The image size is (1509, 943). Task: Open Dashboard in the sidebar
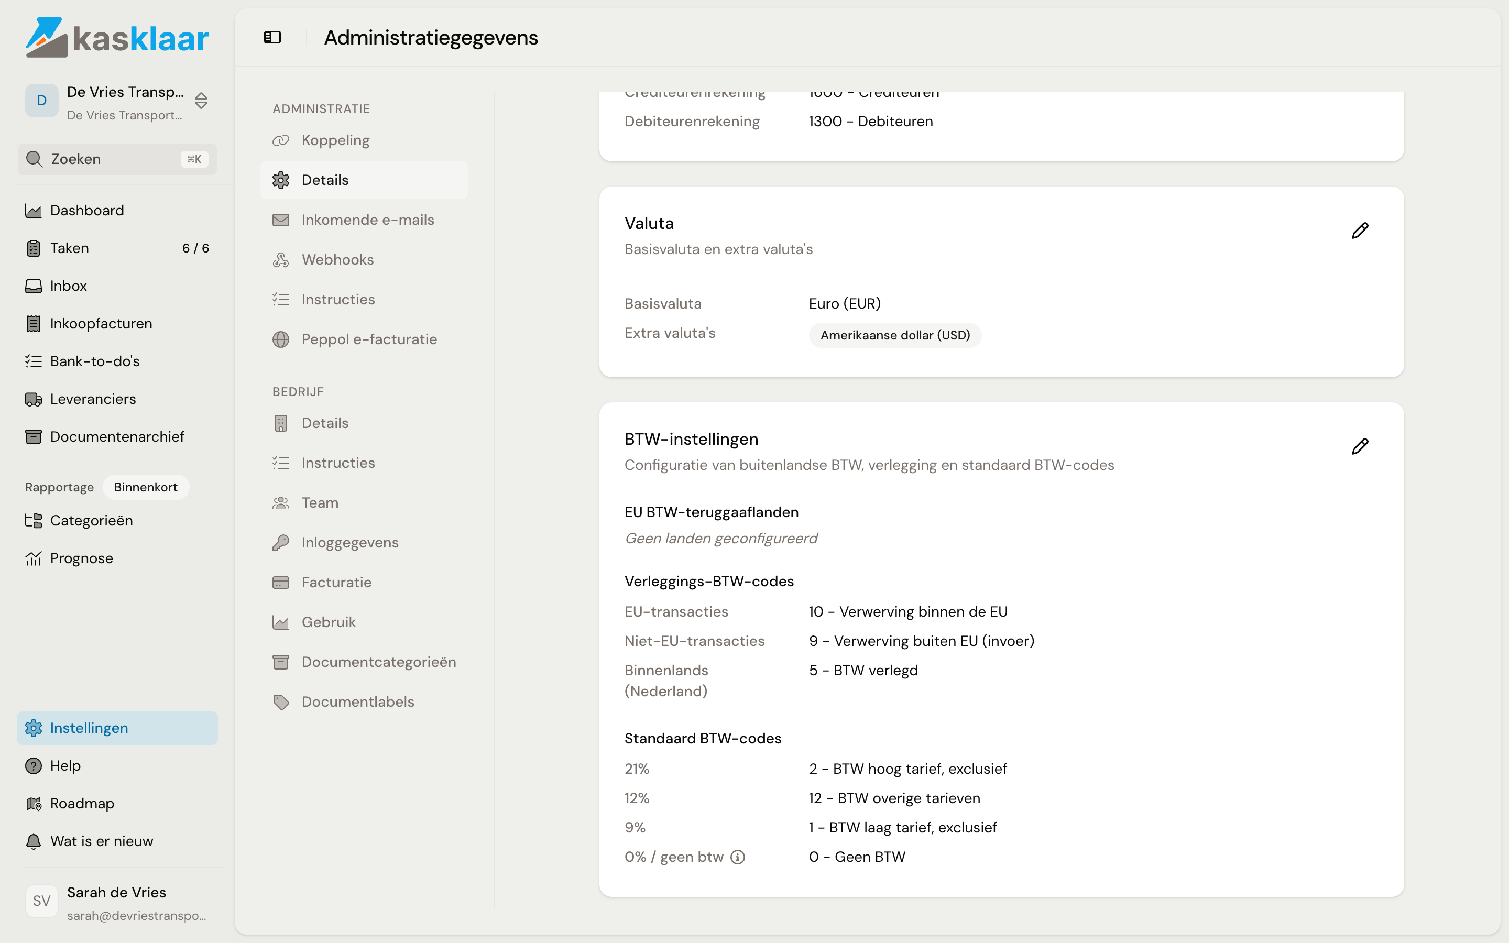coord(117,211)
